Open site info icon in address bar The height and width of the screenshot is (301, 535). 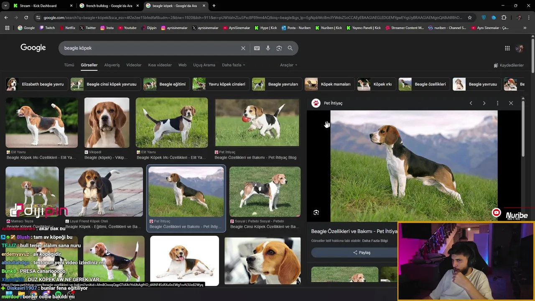coord(38,18)
